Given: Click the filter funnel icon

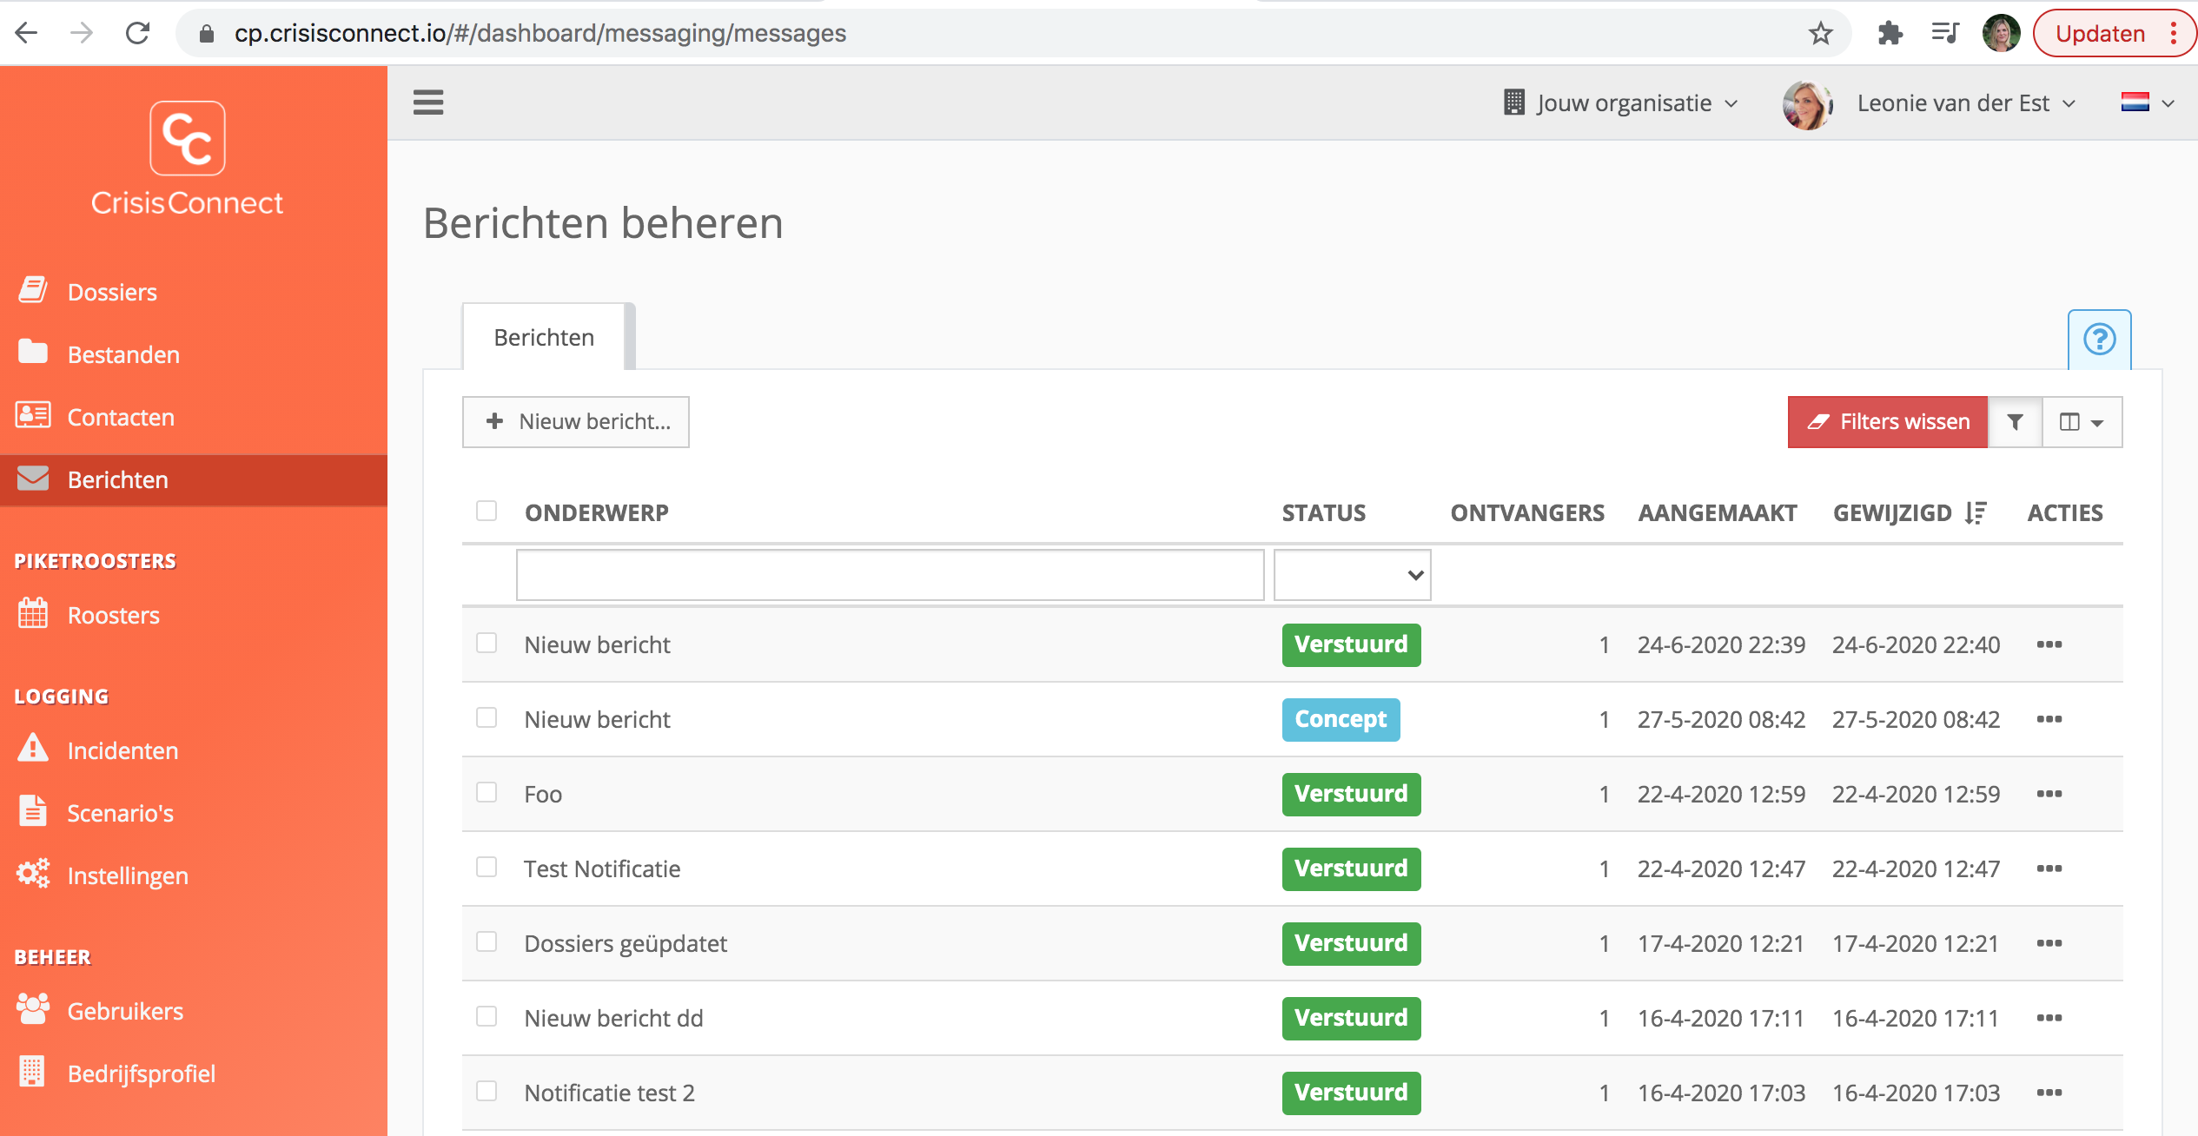Looking at the screenshot, I should tap(2015, 422).
